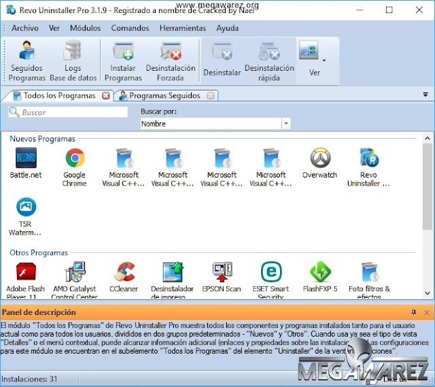The width and height of the screenshot is (435, 387).
Task: Select Google Chrome in program list
Action: [x=74, y=167]
